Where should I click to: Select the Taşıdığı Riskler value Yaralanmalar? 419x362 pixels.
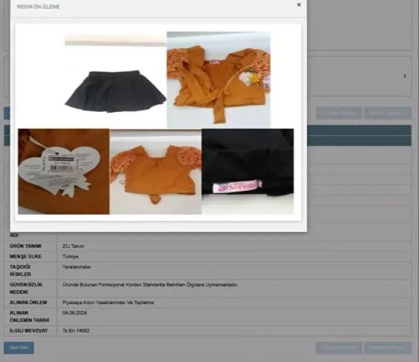click(x=76, y=267)
